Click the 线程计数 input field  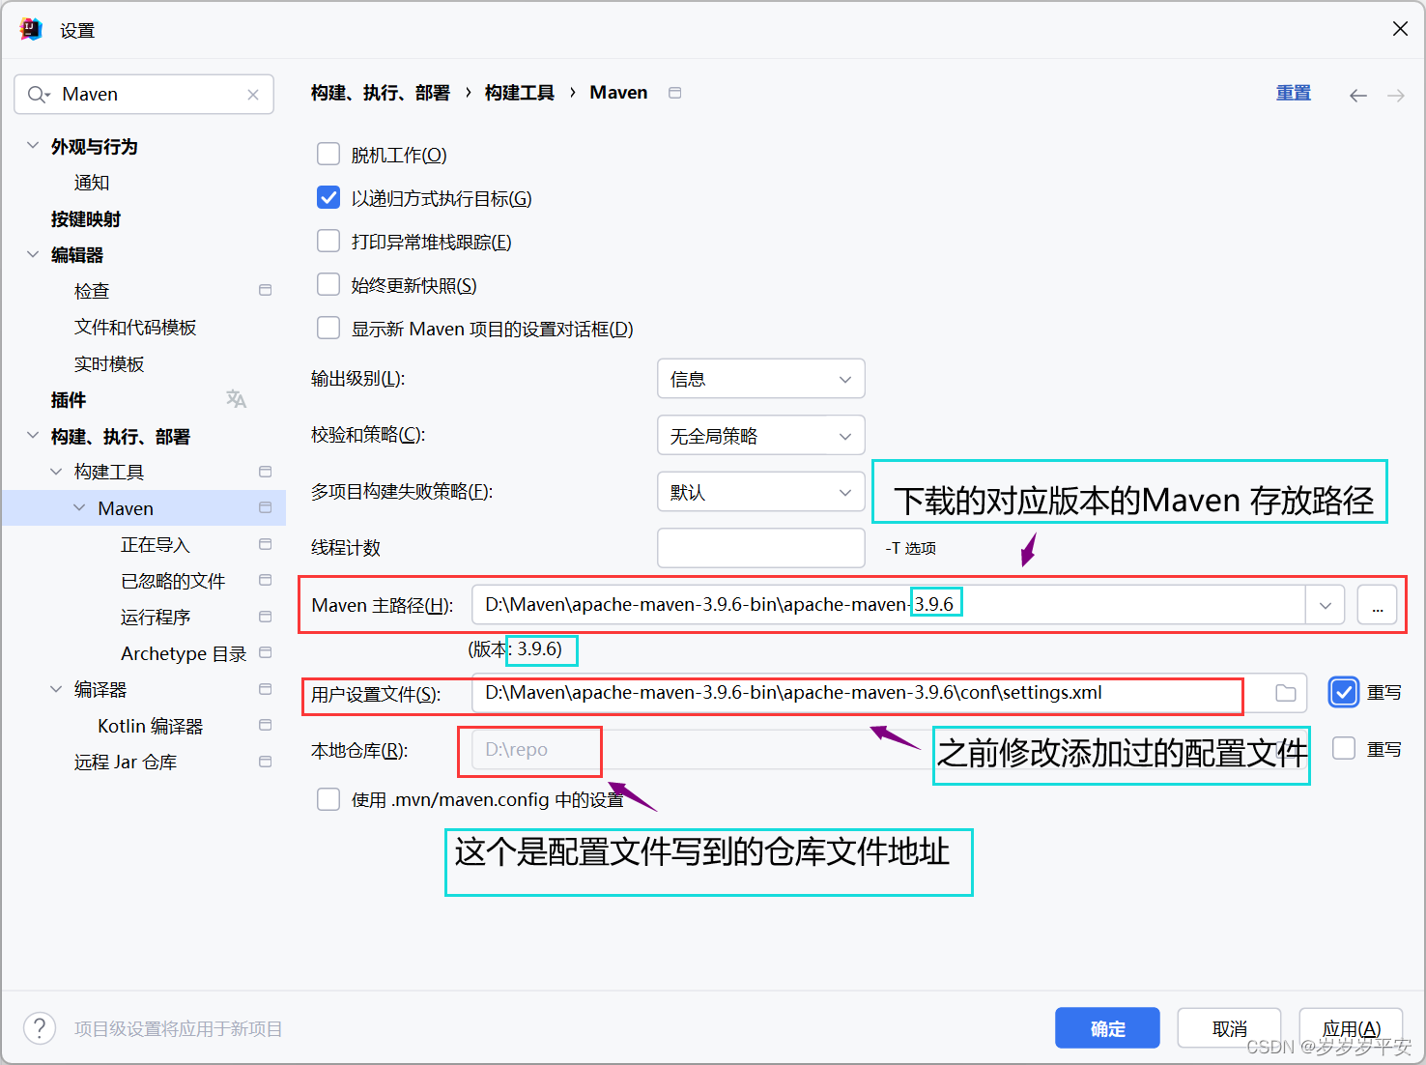[761, 548]
